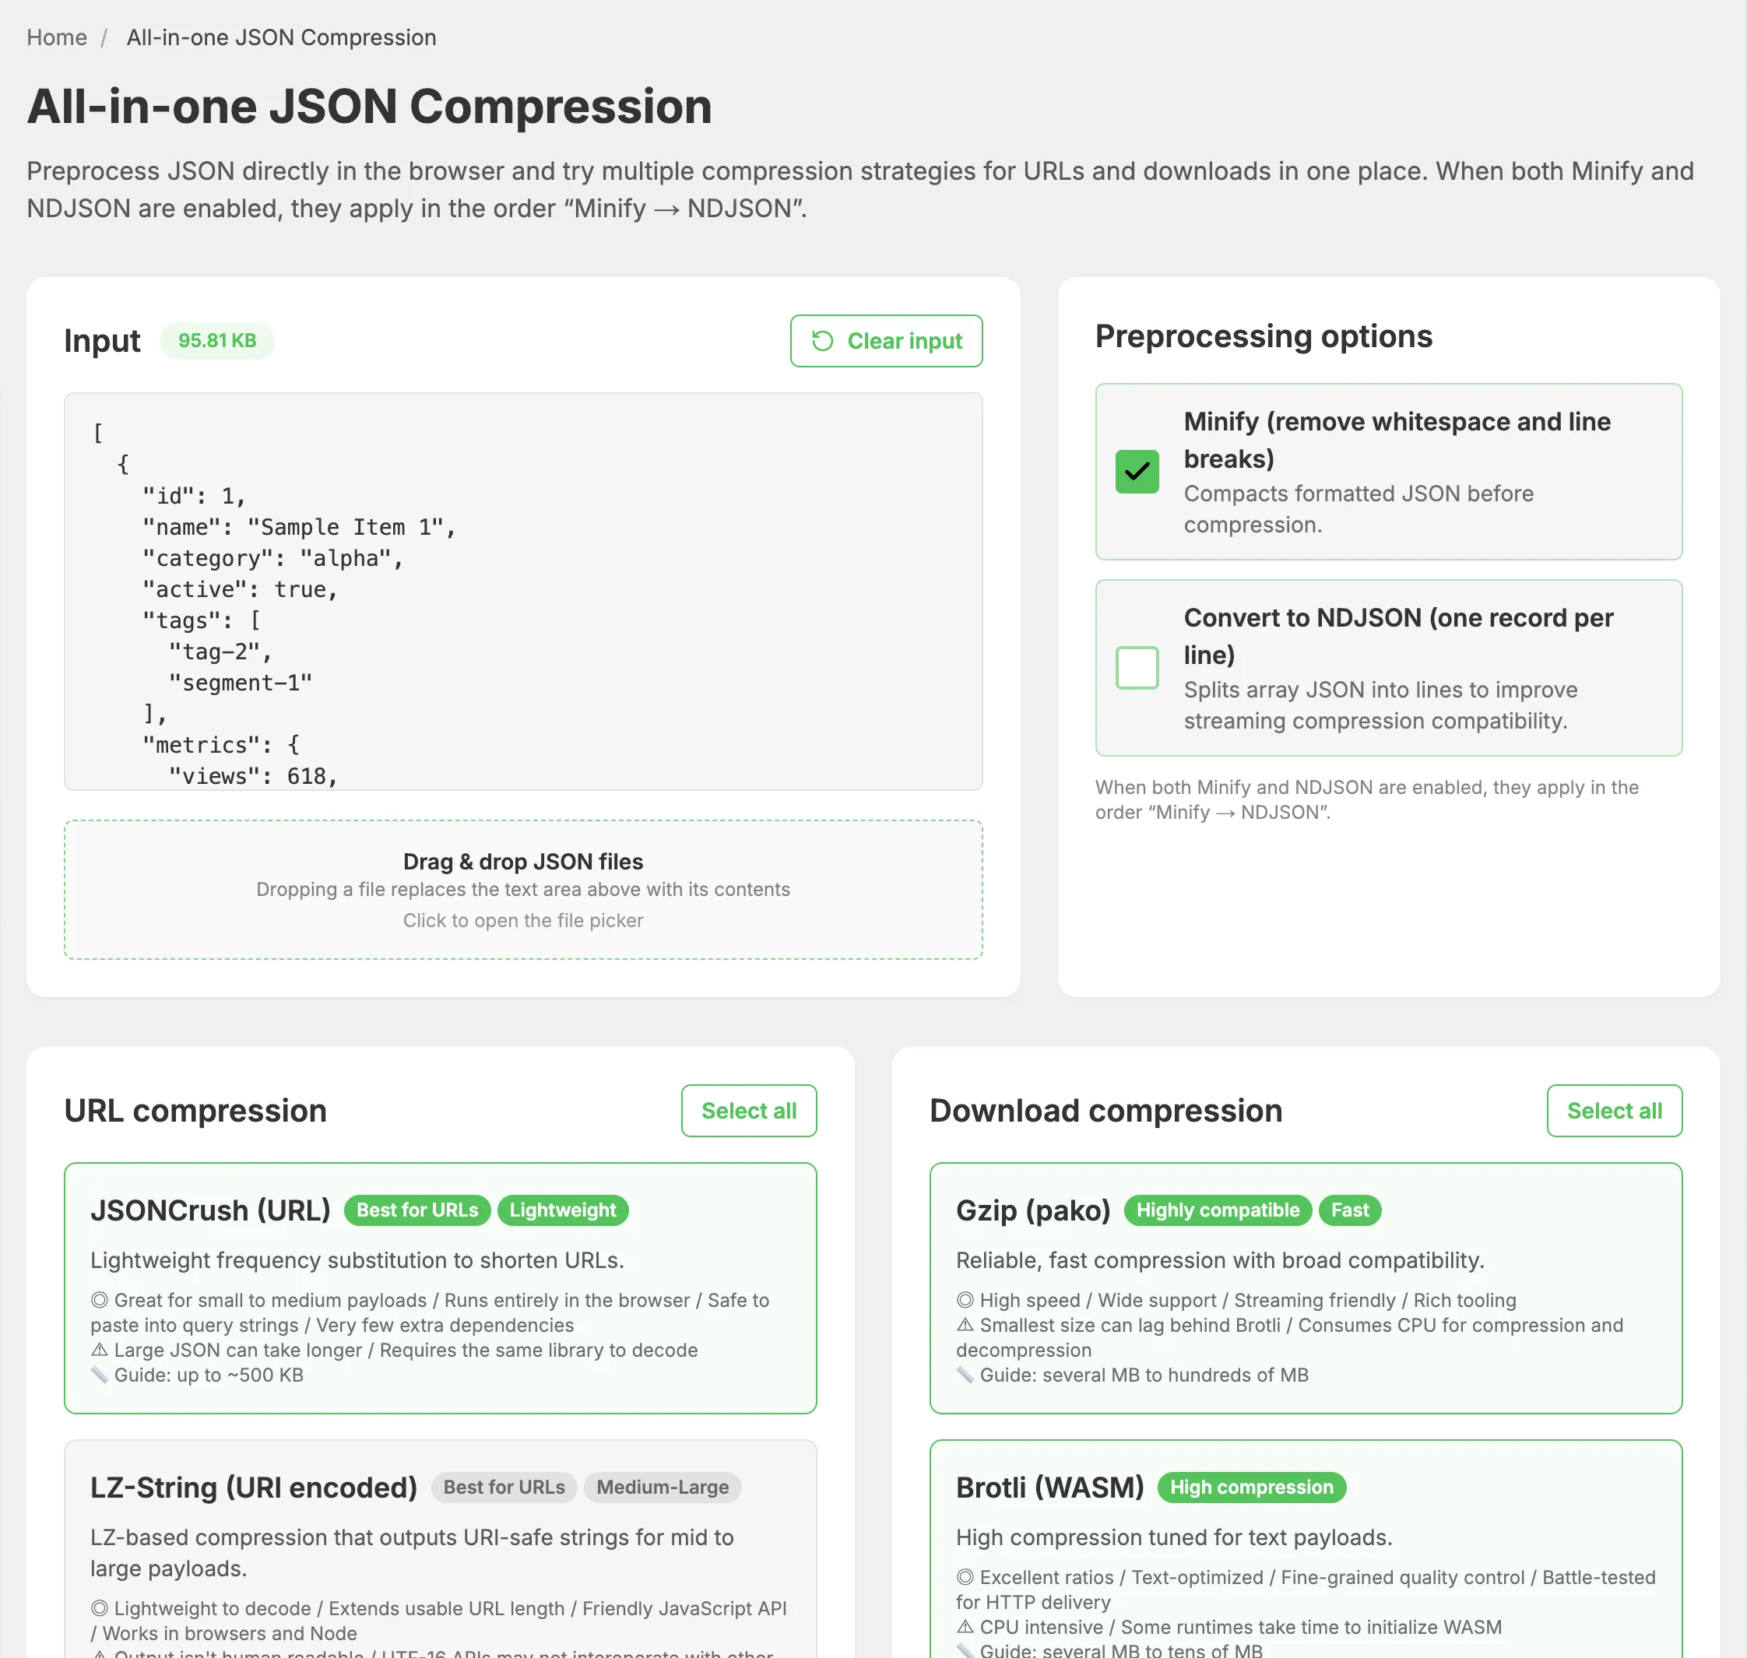The height and width of the screenshot is (1658, 1747).
Task: Open file picker via drag & drop zone
Action: 522,889
